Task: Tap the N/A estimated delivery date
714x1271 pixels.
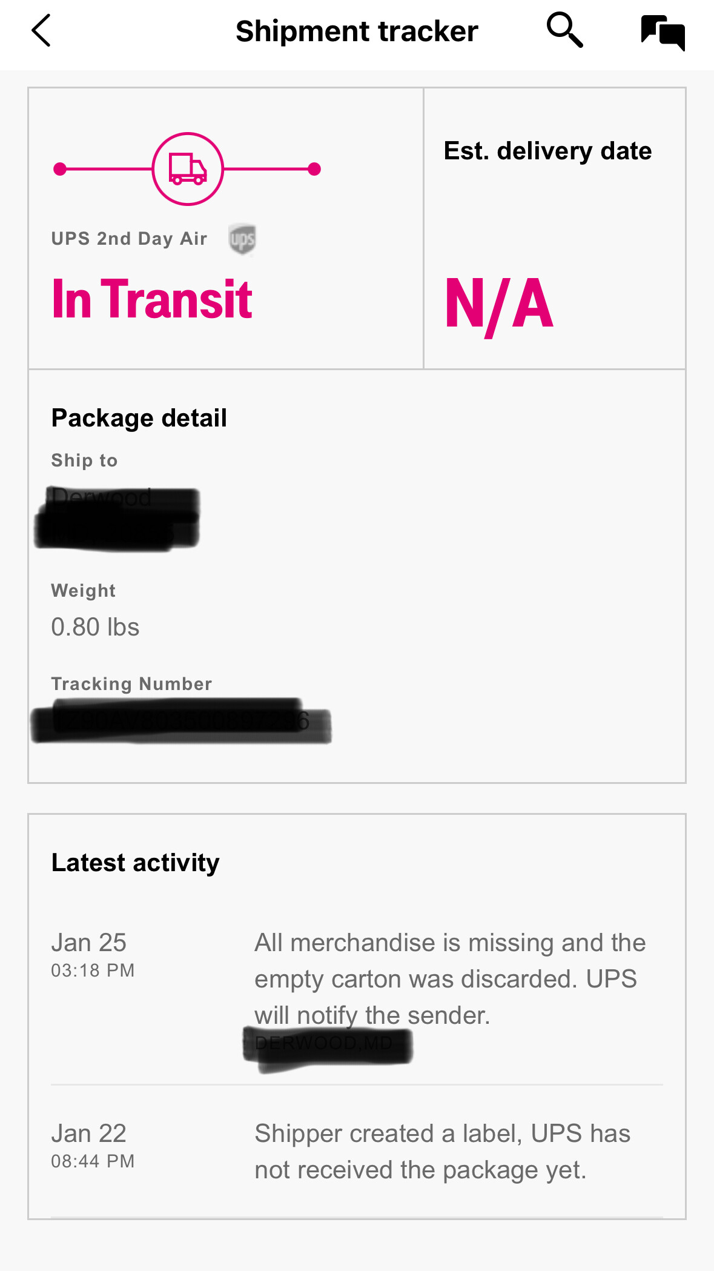Action: (x=499, y=305)
